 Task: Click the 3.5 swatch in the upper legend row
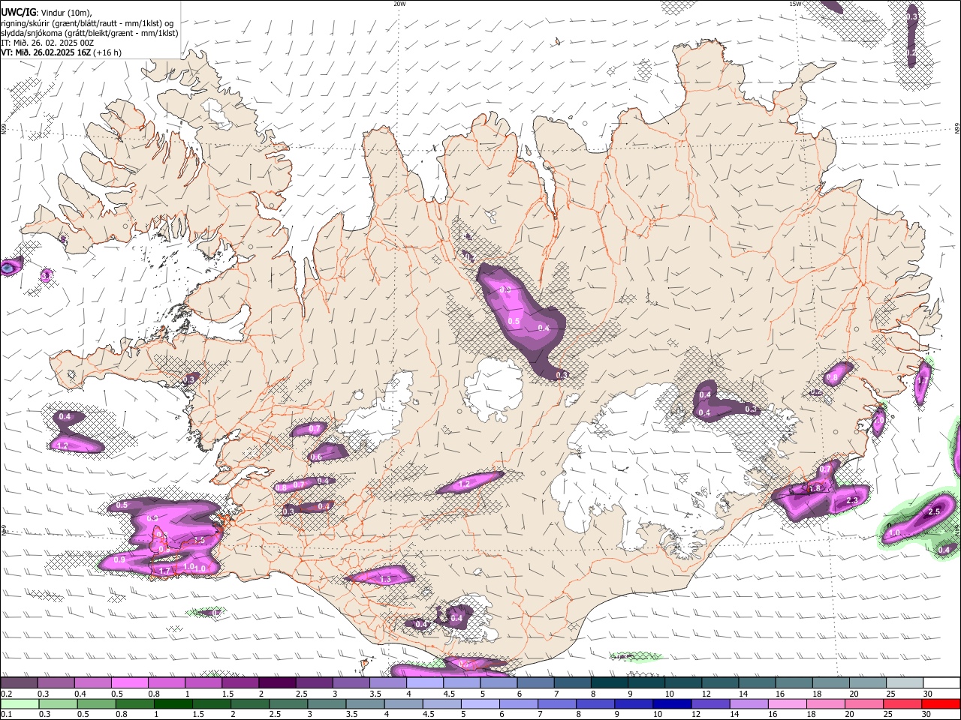click(387, 683)
